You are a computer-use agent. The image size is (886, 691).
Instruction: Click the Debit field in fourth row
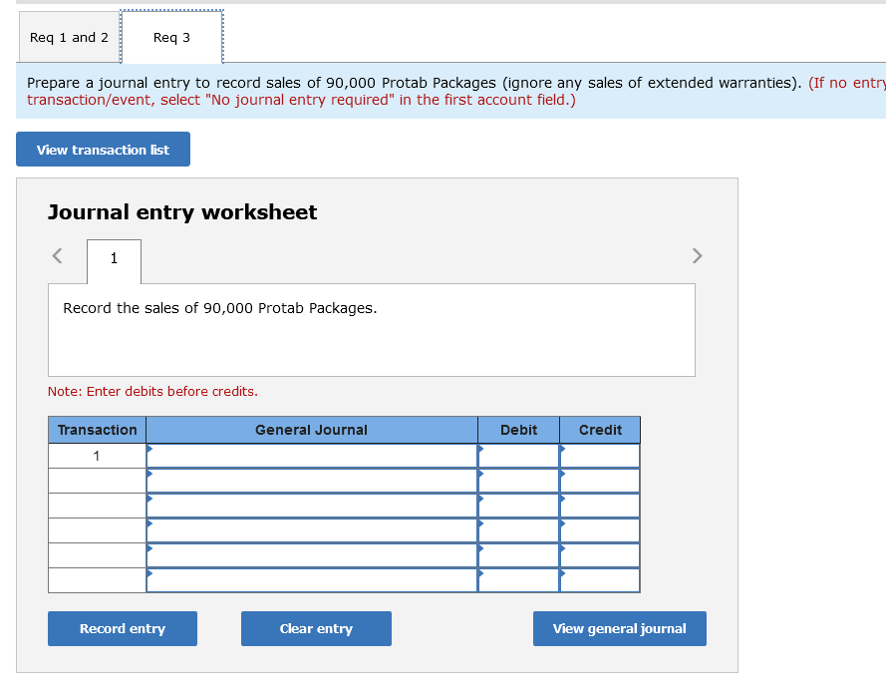518,530
